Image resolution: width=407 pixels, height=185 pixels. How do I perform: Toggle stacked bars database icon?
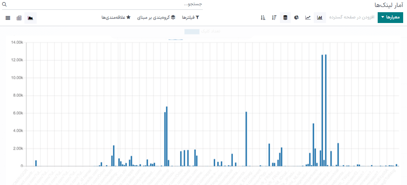[x=285, y=17]
